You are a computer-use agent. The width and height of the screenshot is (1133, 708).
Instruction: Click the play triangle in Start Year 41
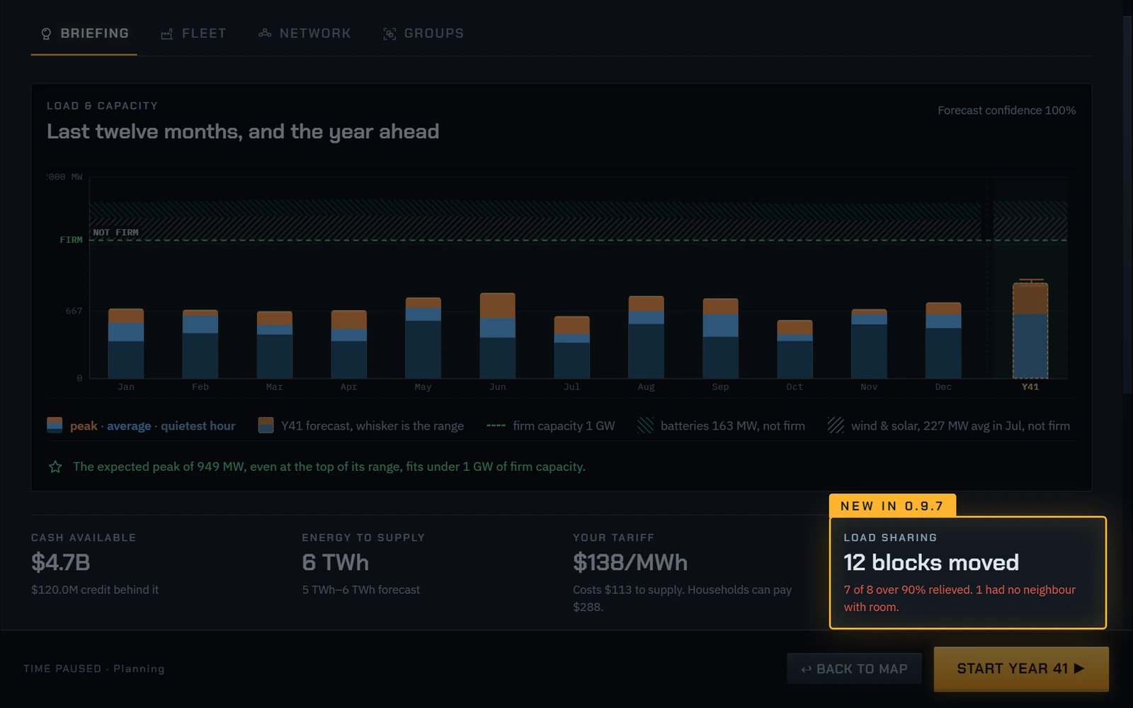[x=1079, y=668]
